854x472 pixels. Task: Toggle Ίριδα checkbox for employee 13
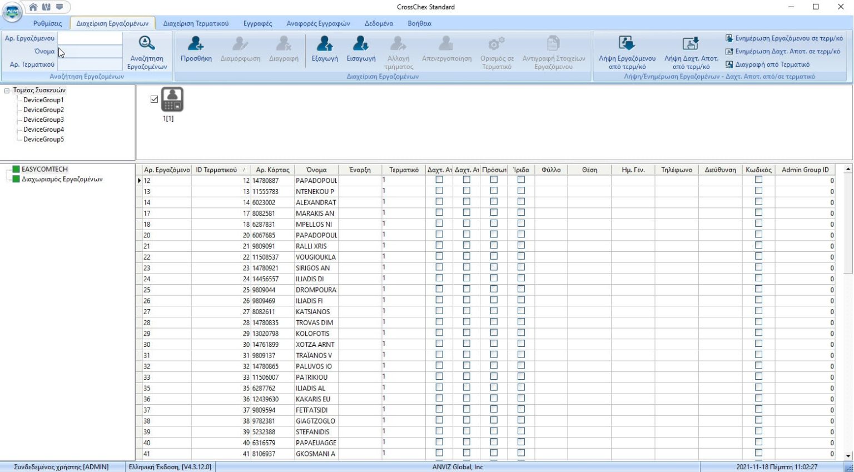521,191
